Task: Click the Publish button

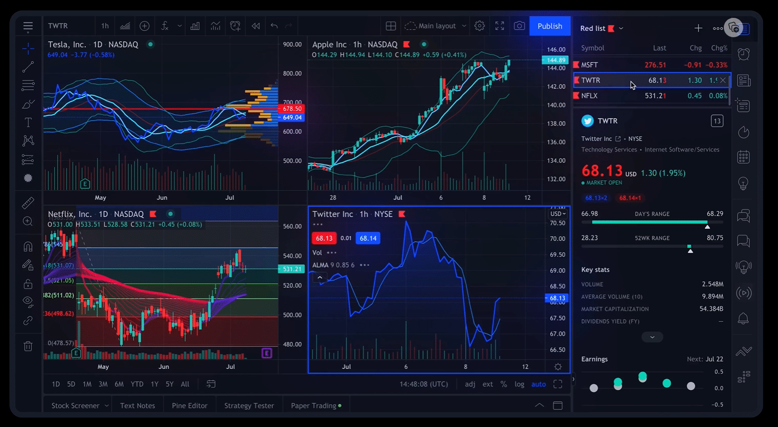Action: pos(550,26)
